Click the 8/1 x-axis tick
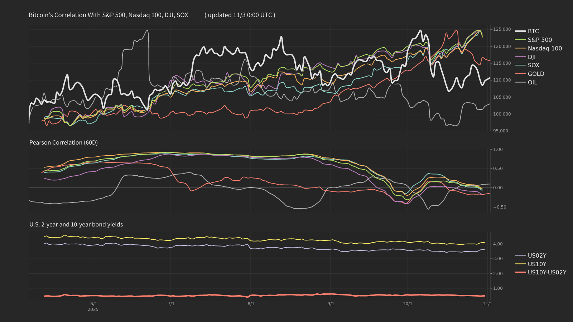Image resolution: width=573 pixels, height=322 pixels. click(x=251, y=304)
